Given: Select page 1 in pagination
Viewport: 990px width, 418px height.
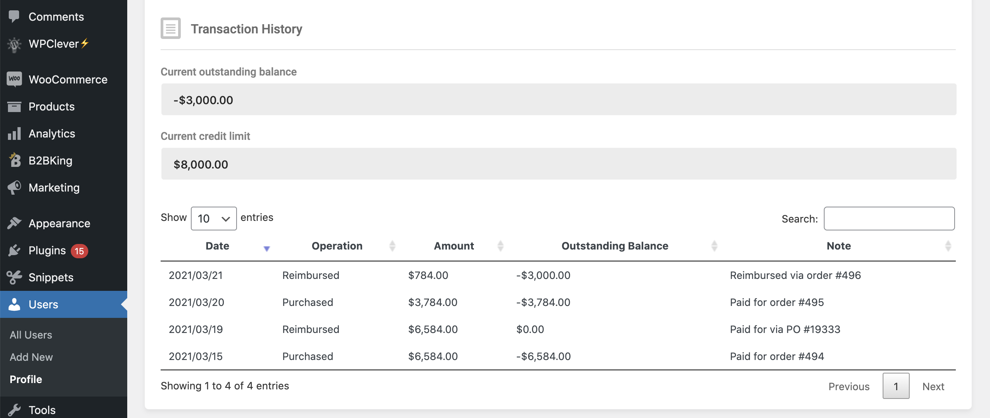Looking at the screenshot, I should click(x=895, y=386).
